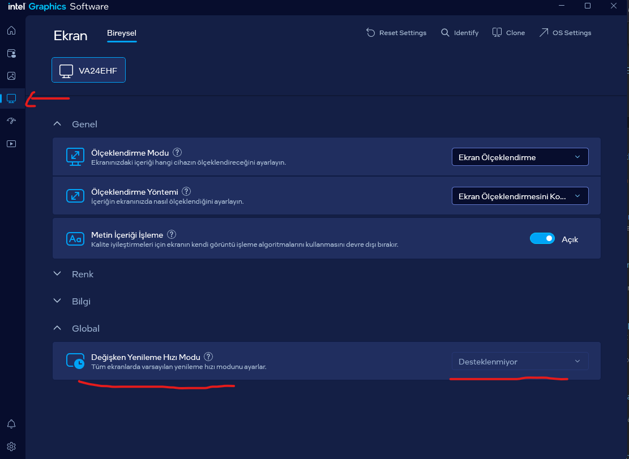Open the Ekran Ölçeklendirmesini Ko... dropdown
The height and width of the screenshot is (459, 629).
(x=520, y=196)
